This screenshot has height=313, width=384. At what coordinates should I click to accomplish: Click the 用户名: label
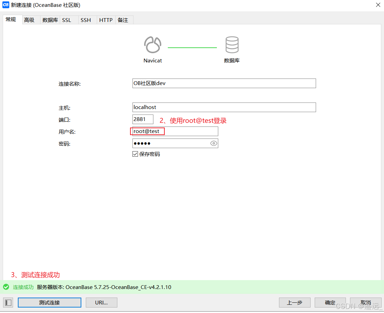[67, 132]
